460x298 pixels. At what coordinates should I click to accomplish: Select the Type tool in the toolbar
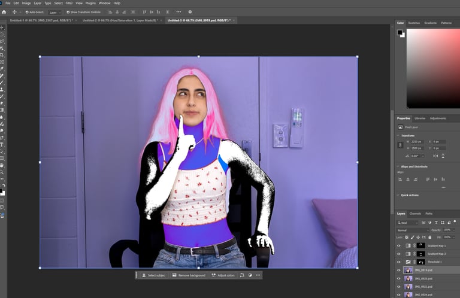coord(2,144)
